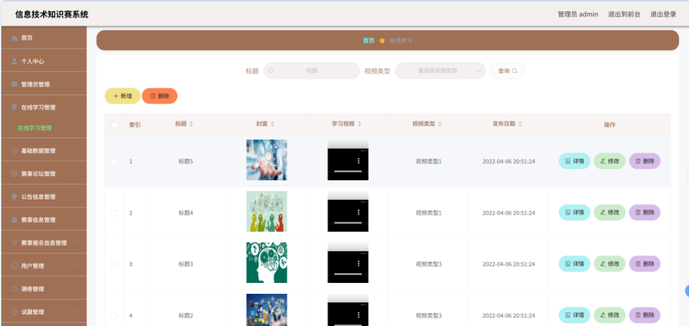Tick the checkbox for row 1 标题5
This screenshot has height=326, width=689.
114,162
